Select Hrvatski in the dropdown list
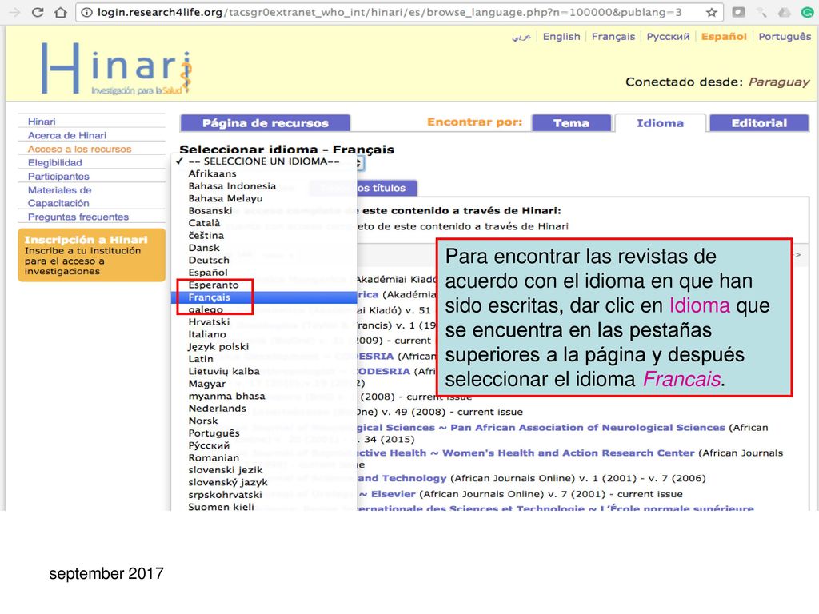 coord(264,321)
